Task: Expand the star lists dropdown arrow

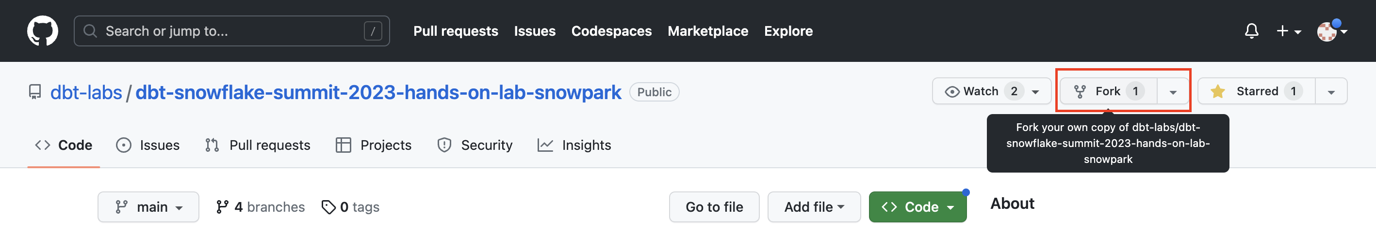Action: [1331, 91]
